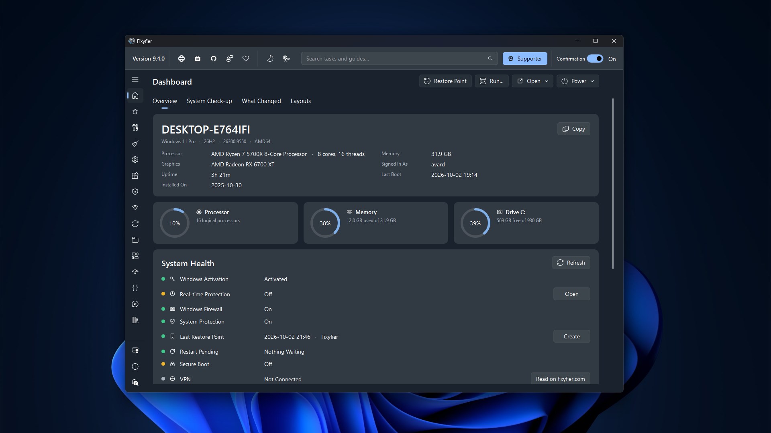
Task: Open the speed gauge performance sidebar icon
Action: [x=135, y=272]
